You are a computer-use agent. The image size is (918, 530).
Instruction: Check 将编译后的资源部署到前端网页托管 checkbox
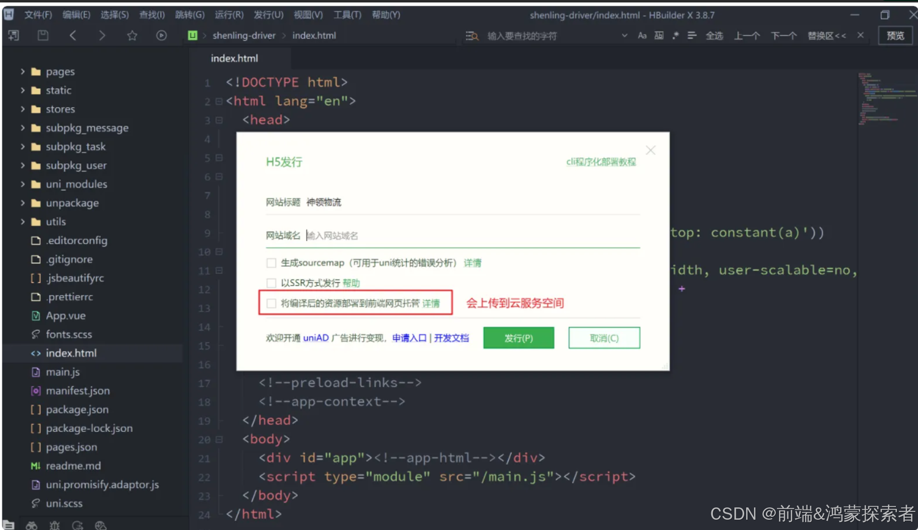pos(271,303)
